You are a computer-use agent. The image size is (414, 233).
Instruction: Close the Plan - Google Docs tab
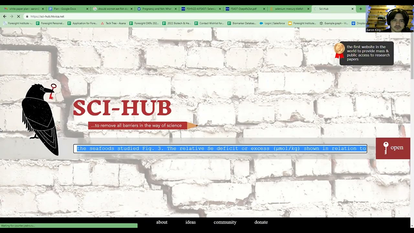(87, 9)
